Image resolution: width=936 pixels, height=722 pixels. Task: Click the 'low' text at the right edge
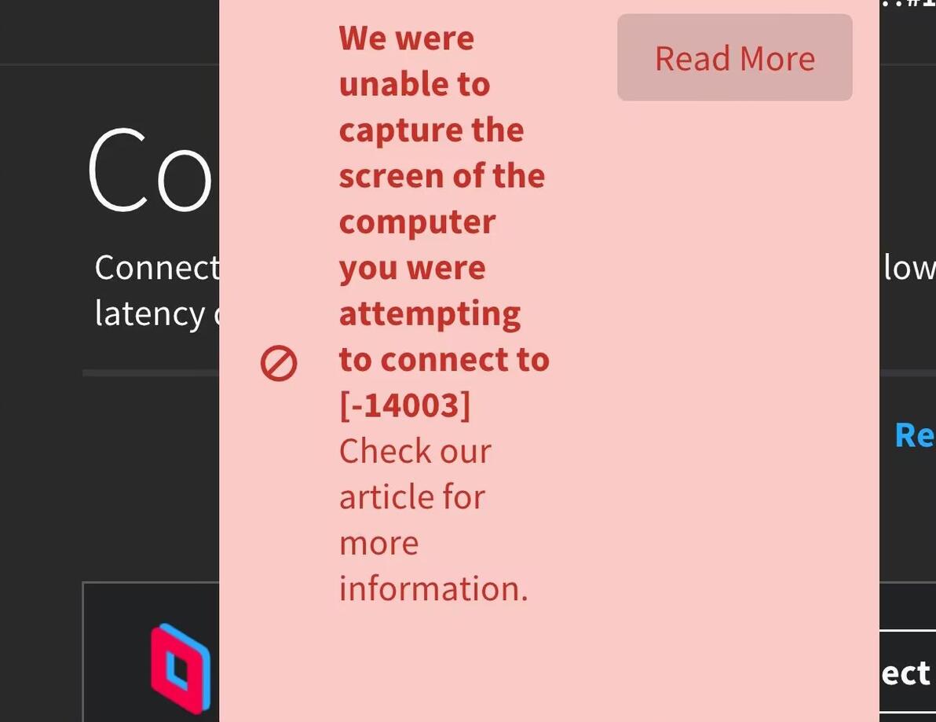point(909,268)
